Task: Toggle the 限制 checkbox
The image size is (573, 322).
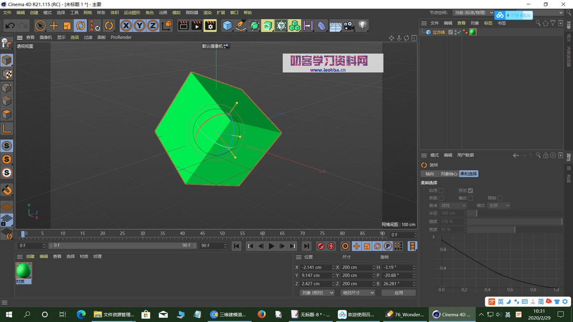Action: coord(500,198)
